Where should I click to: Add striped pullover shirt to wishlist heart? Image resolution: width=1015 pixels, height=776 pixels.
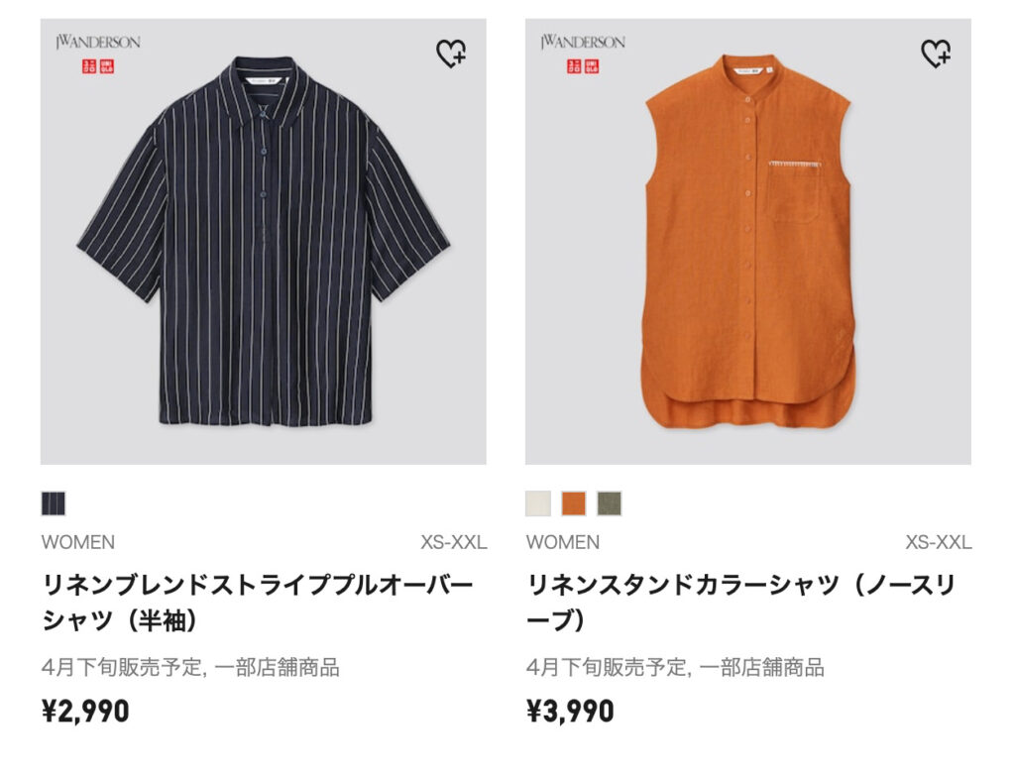tap(451, 54)
